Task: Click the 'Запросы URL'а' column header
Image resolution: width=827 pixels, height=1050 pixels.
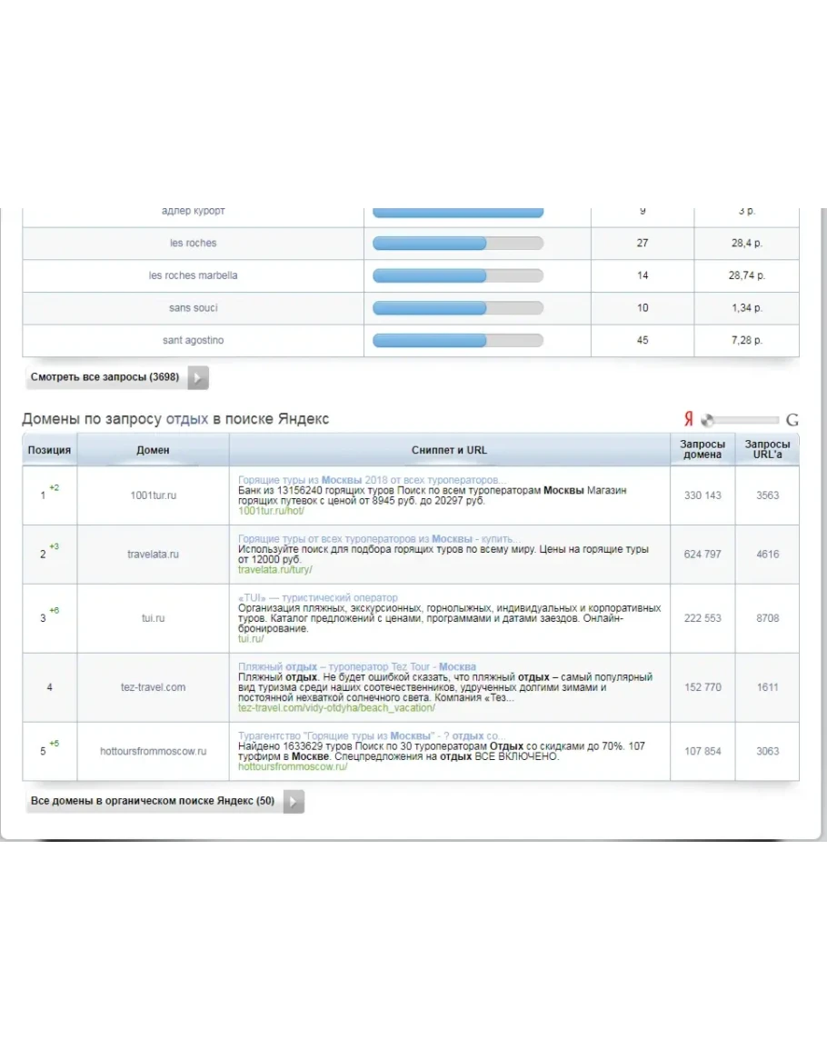Action: pos(767,450)
